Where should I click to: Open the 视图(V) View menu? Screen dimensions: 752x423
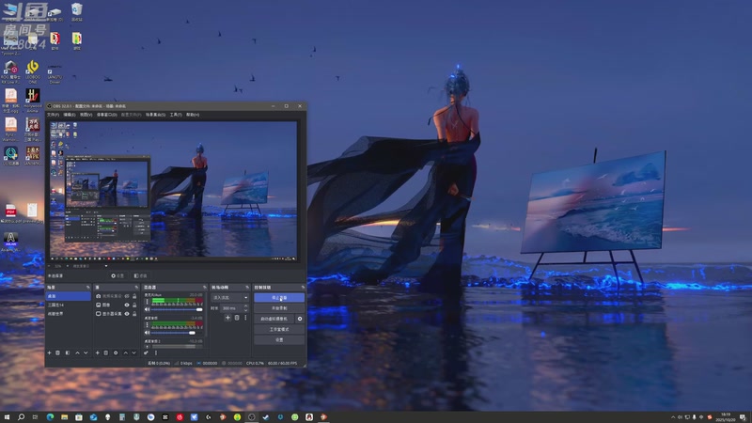(86, 115)
